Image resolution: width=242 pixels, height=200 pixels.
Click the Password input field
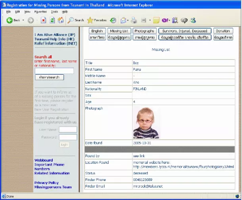coord(68,137)
